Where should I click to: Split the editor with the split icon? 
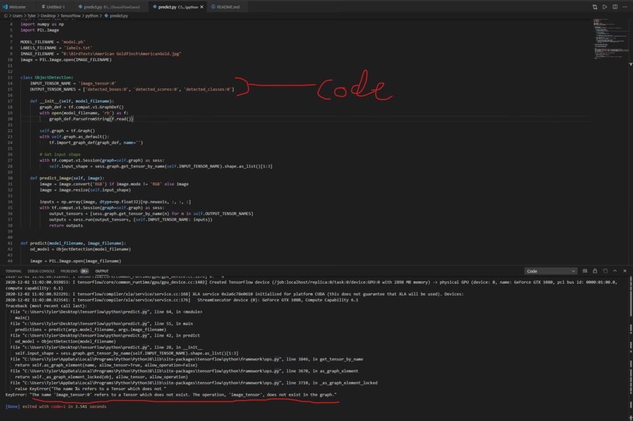614,7
